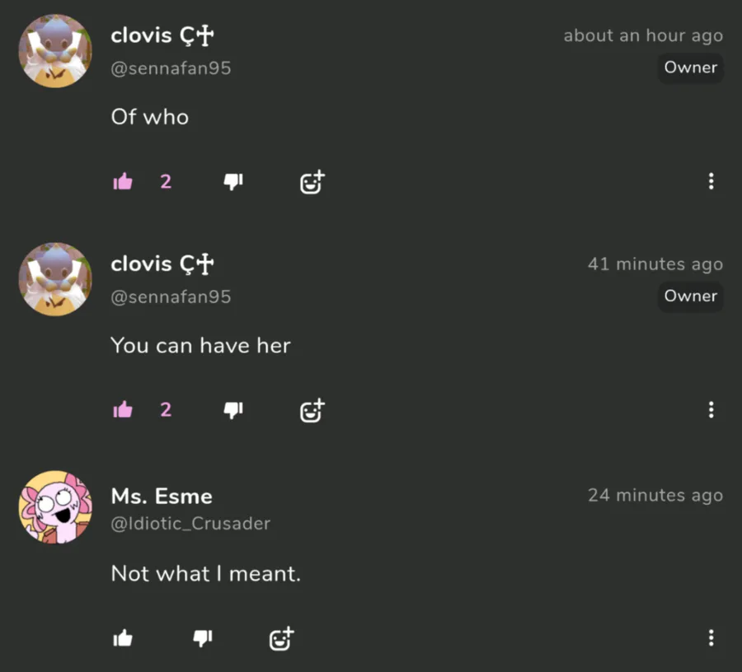742x672 pixels.
Task: Visit @Idiotic_Crusader profile handle
Action: [190, 524]
